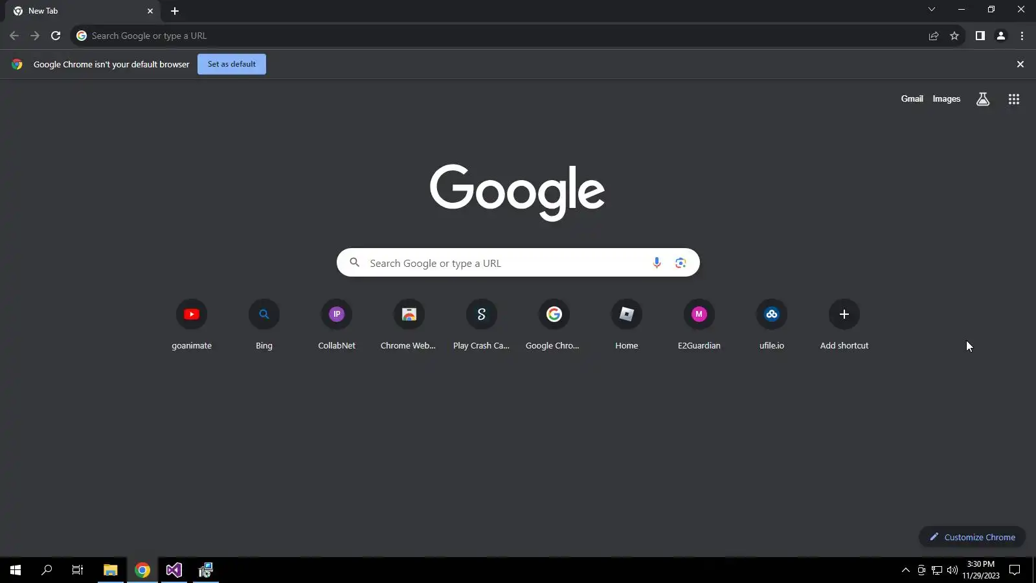Open Windows taskbar search
The width and height of the screenshot is (1036, 583).
point(47,570)
